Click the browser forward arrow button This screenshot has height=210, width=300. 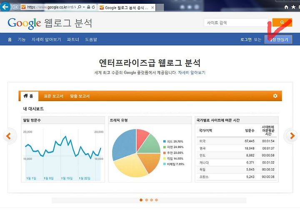tap(15, 7)
